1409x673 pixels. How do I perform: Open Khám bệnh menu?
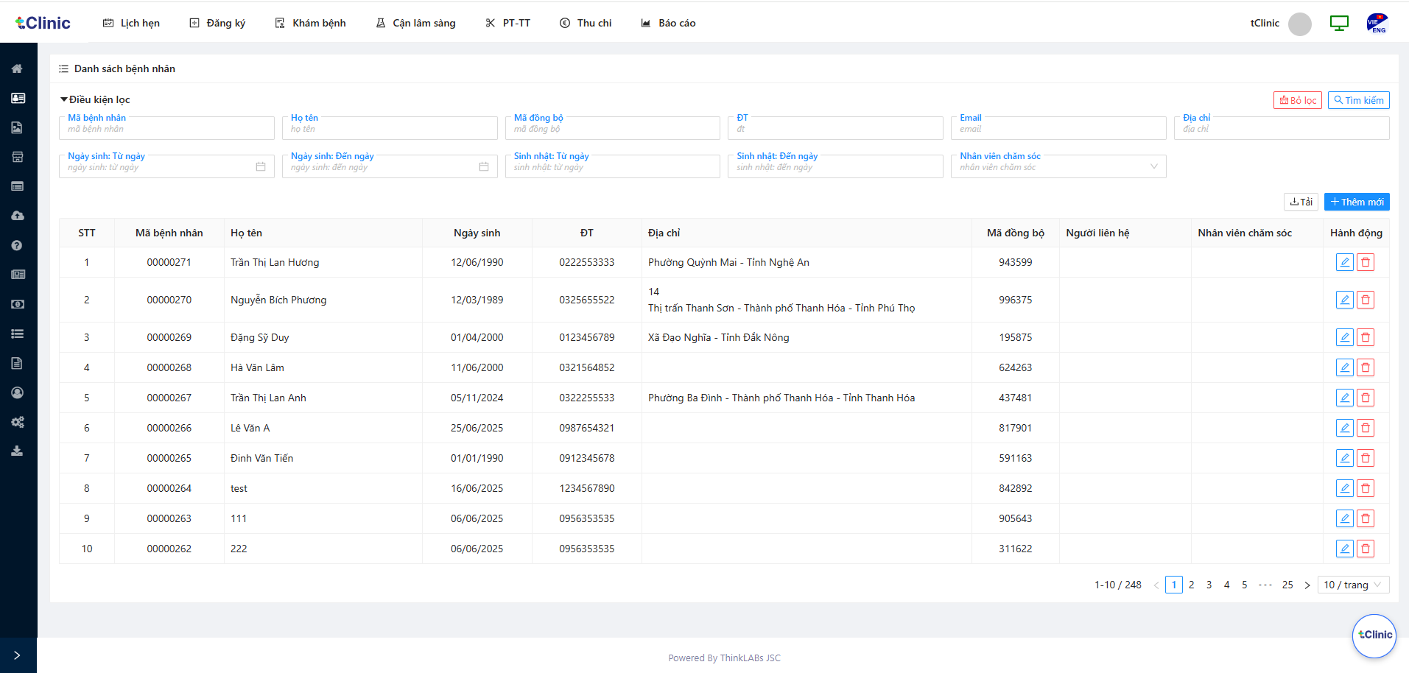tap(310, 23)
